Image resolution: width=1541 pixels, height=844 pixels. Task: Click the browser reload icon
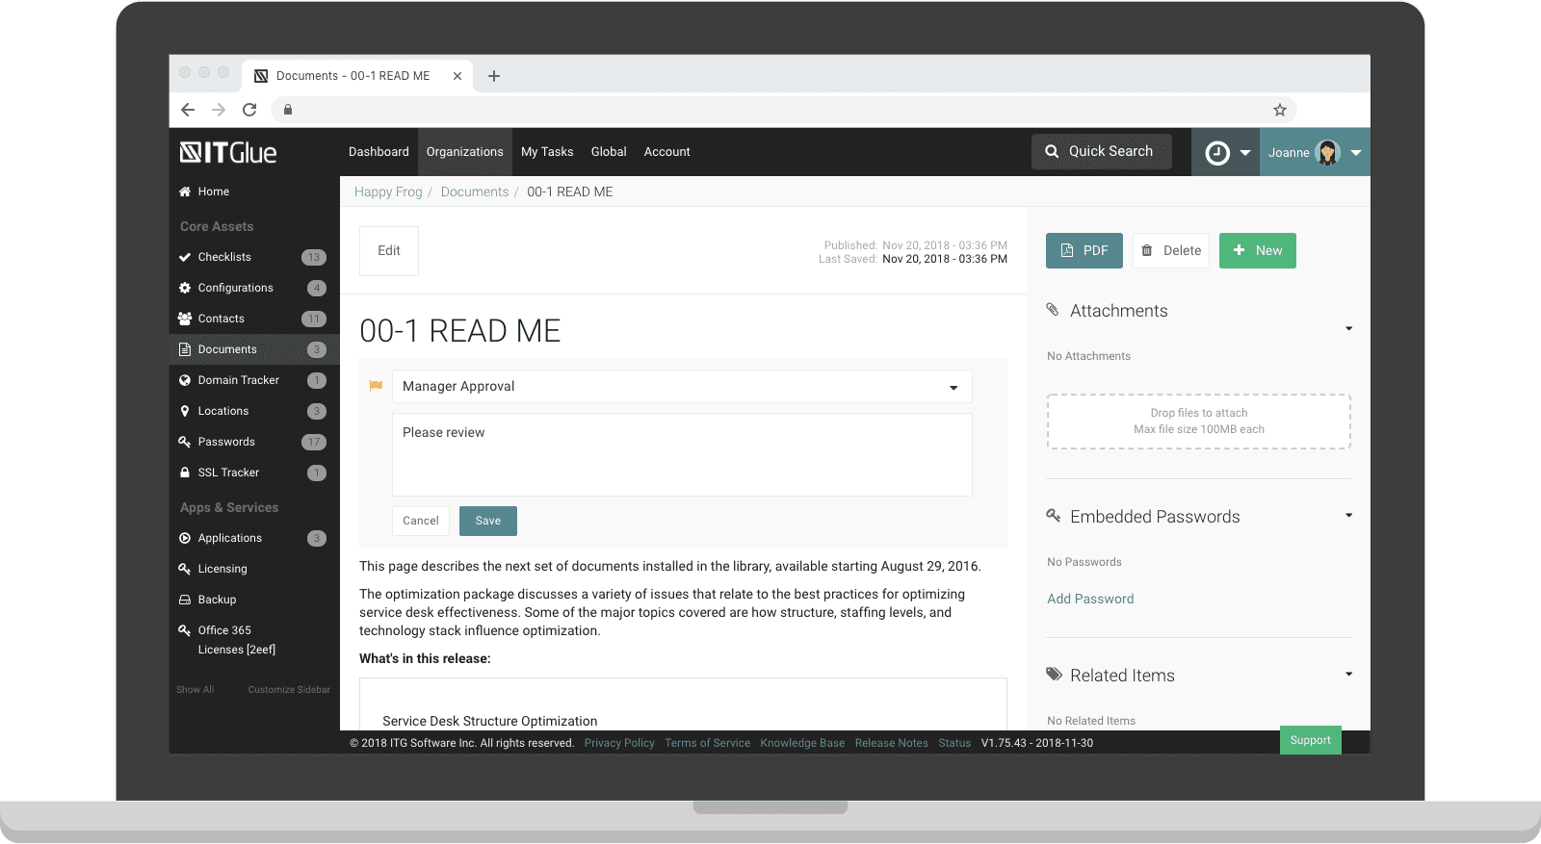tap(249, 110)
